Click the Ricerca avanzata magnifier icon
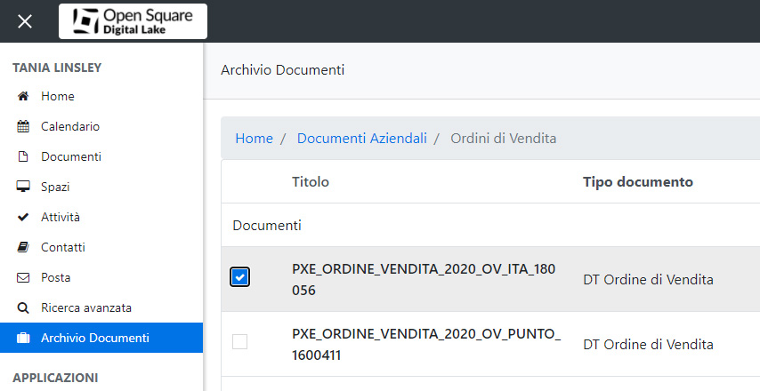 coord(23,307)
